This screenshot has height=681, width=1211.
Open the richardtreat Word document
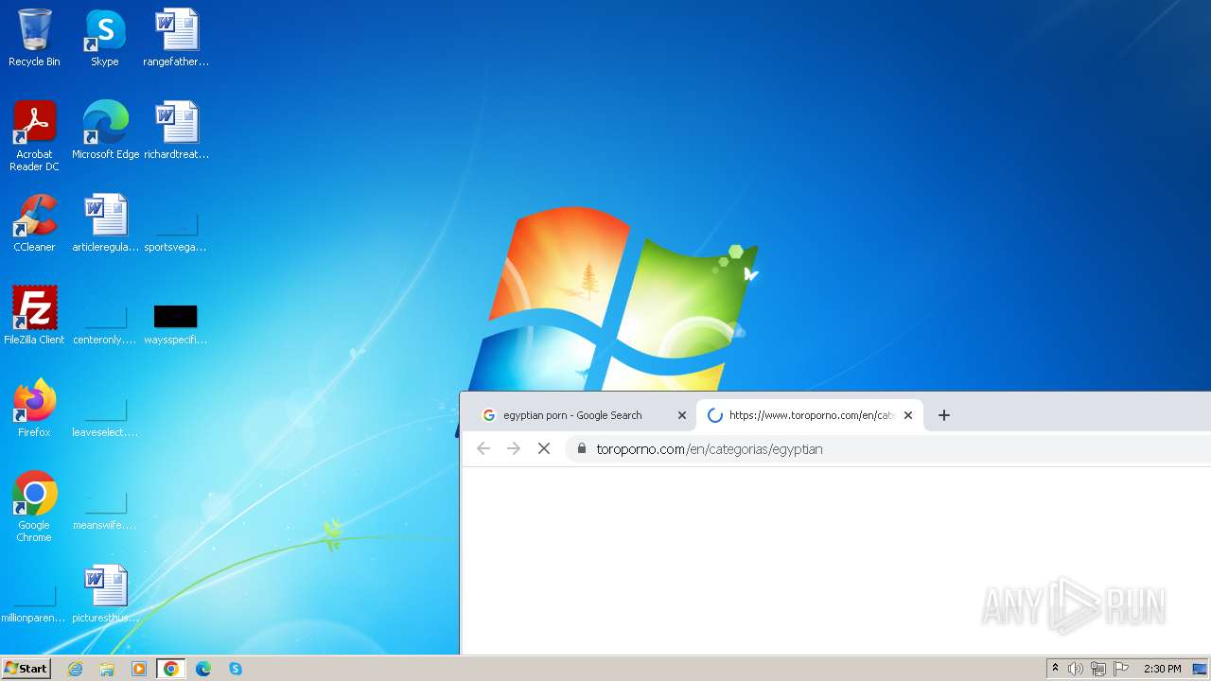tap(176, 131)
